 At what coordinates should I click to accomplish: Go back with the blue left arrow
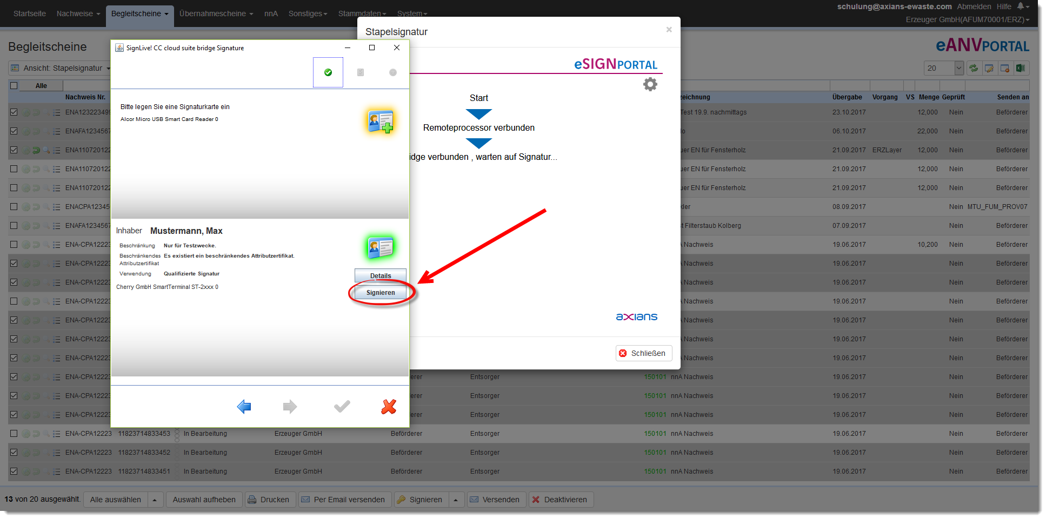coord(244,407)
